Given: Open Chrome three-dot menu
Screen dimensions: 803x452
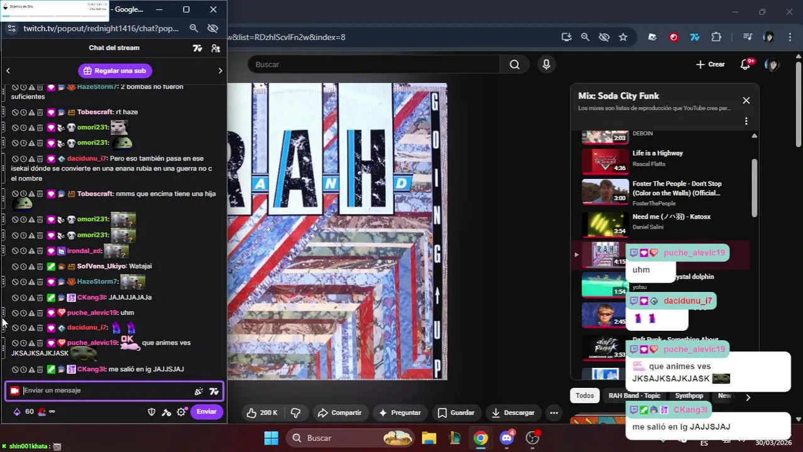Looking at the screenshot, I should click(x=789, y=37).
